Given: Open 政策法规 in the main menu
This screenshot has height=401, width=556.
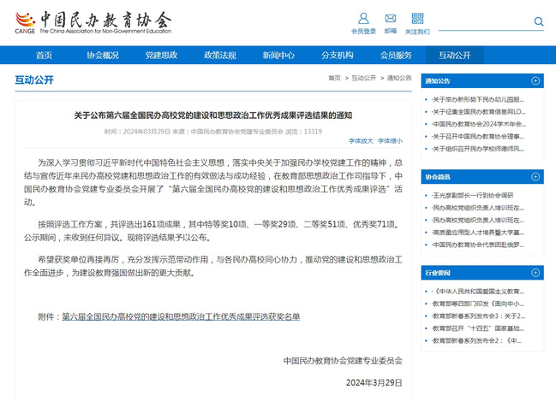Looking at the screenshot, I should point(220,55).
